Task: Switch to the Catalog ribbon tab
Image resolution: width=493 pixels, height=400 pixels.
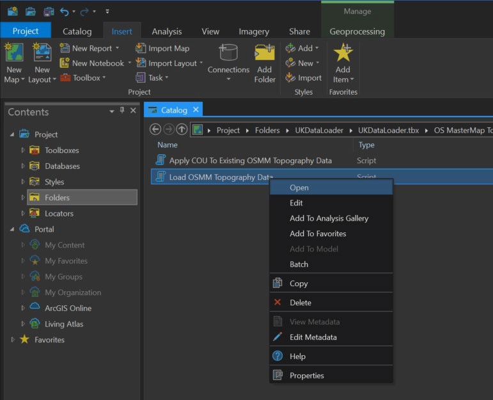Action: coord(77,31)
